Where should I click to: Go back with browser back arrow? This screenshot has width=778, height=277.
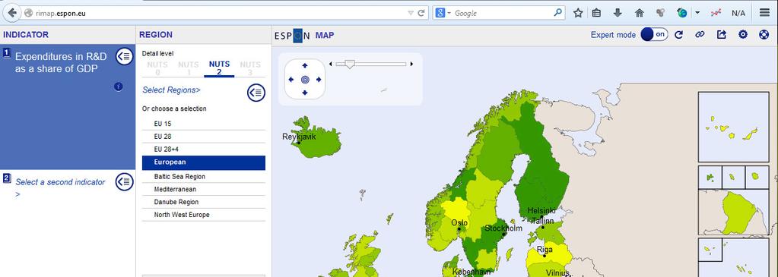click(12, 13)
